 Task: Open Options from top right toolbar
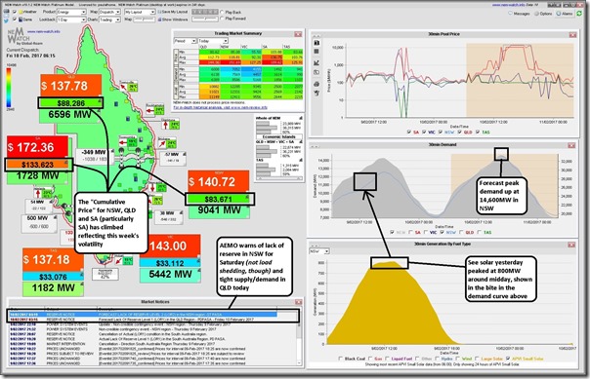click(543, 13)
